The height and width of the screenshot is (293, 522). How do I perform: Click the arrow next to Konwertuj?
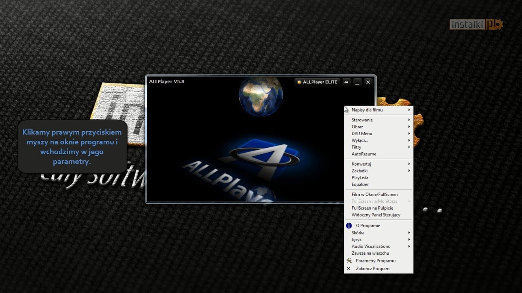coord(409,164)
